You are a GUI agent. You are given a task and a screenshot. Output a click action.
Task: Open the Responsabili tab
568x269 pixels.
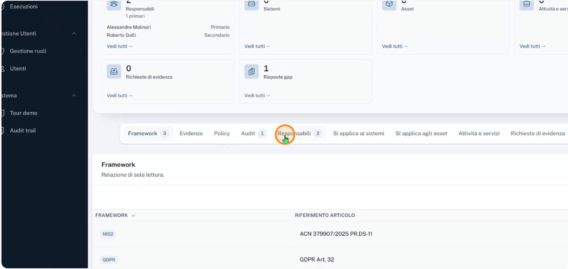[x=300, y=133]
